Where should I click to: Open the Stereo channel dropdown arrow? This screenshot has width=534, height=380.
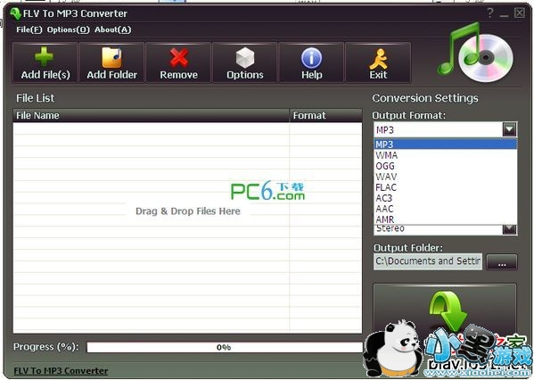click(x=509, y=229)
